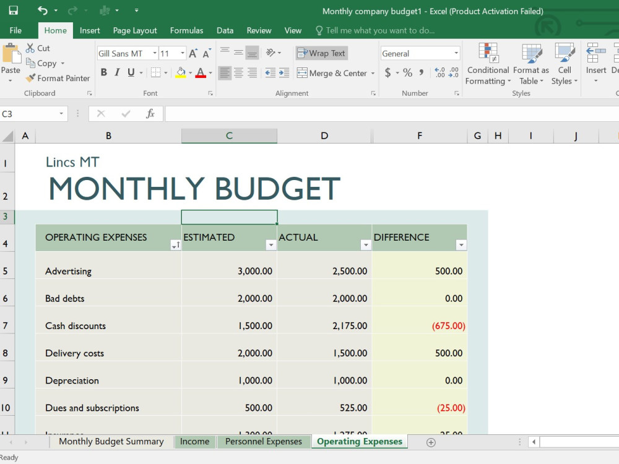Apply the yellow fill color swatch
Screen dimensions: 619x464
coord(181,72)
